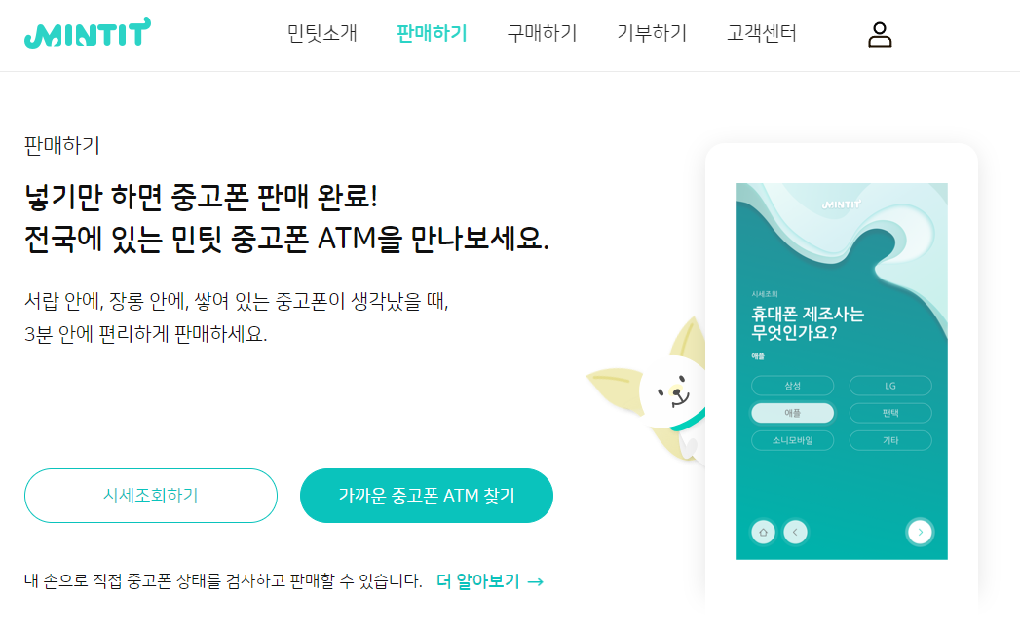Image resolution: width=1020 pixels, height=632 pixels.
Task: Click 가까운 중고폰 ATM 찾기 button
Action: 427,496
